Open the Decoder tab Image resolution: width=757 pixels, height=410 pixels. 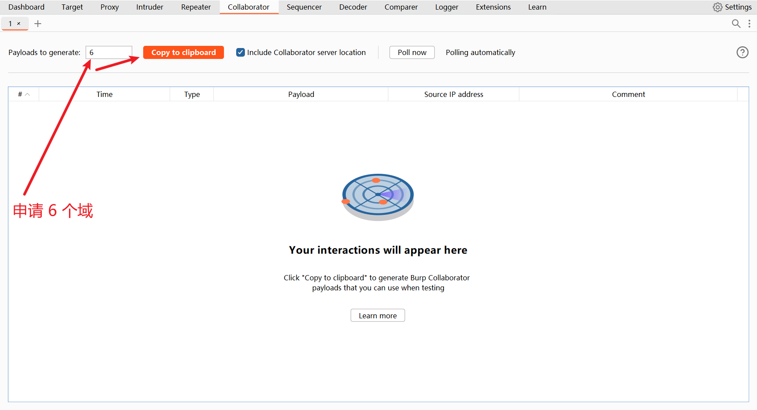point(353,7)
